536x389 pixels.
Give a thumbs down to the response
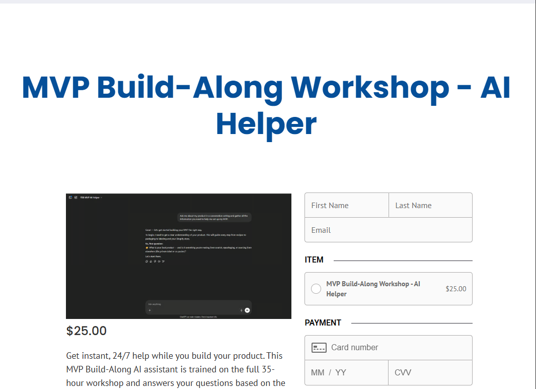tap(155, 262)
